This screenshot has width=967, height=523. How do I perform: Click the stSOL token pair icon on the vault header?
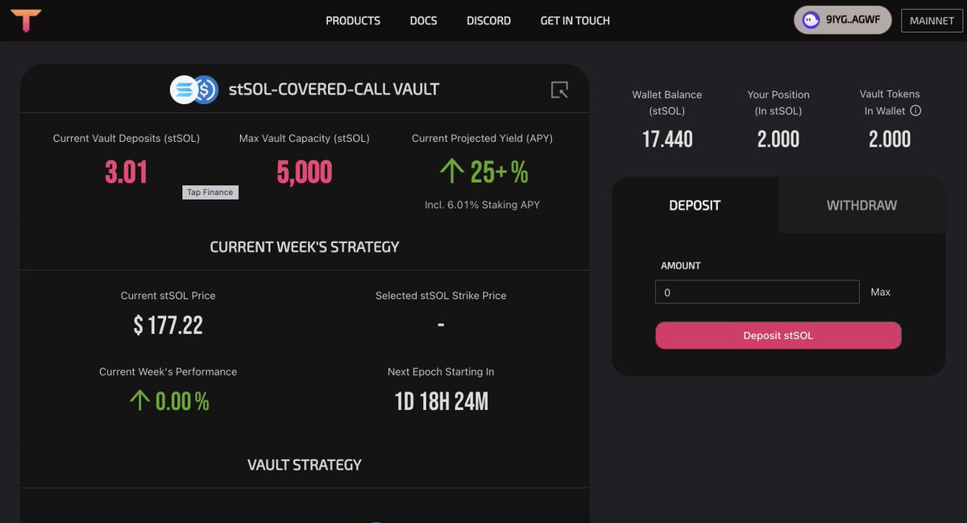193,89
